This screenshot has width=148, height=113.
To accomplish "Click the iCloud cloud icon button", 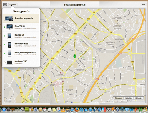I will [x=5, y=4].
